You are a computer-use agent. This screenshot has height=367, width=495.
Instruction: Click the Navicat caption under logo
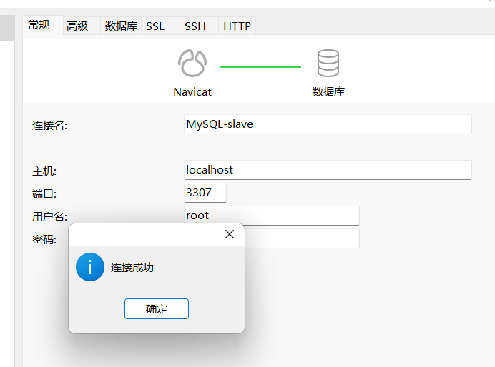tap(192, 92)
